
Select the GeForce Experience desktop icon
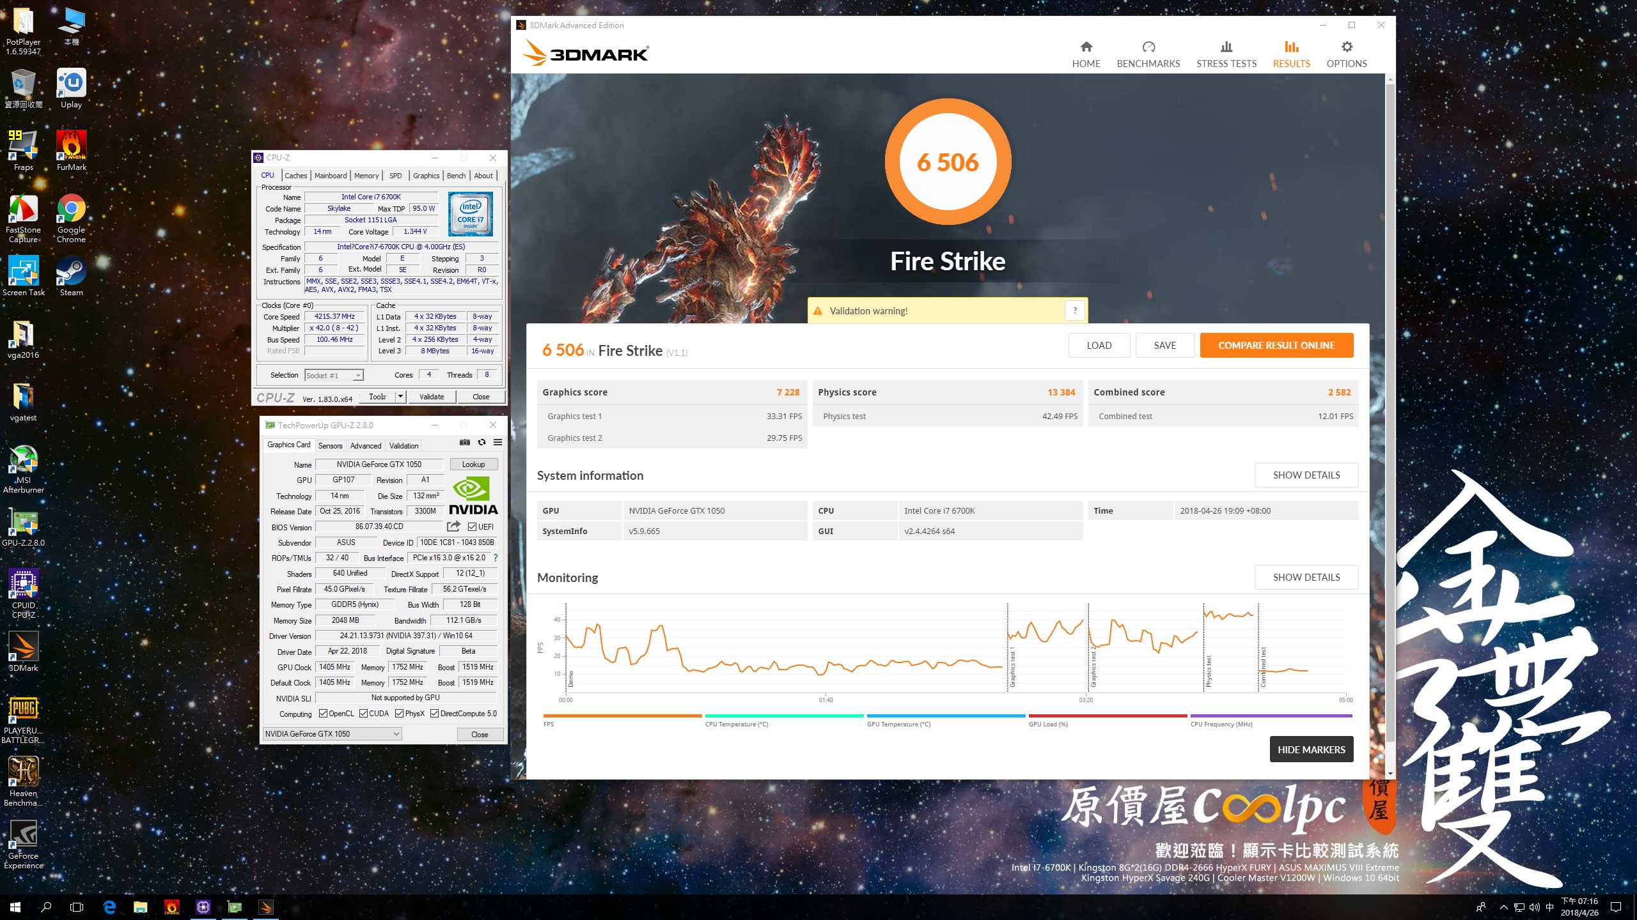(x=24, y=845)
